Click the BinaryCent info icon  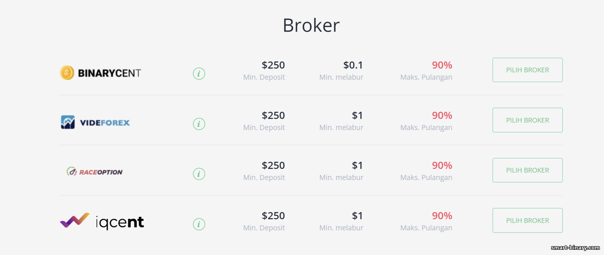point(199,73)
